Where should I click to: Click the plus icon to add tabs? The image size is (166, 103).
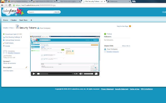click(31, 20)
